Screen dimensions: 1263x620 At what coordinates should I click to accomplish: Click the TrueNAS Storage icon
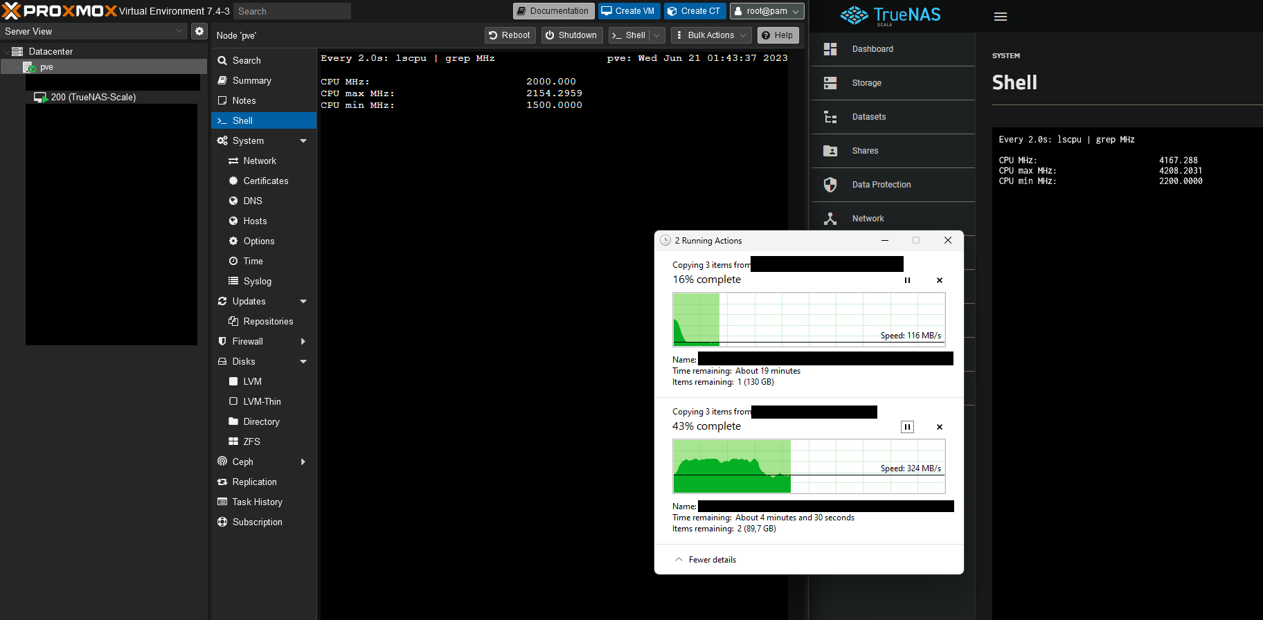coord(830,83)
